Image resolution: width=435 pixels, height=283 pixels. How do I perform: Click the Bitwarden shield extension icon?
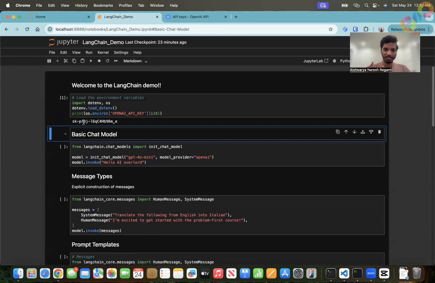point(355,29)
